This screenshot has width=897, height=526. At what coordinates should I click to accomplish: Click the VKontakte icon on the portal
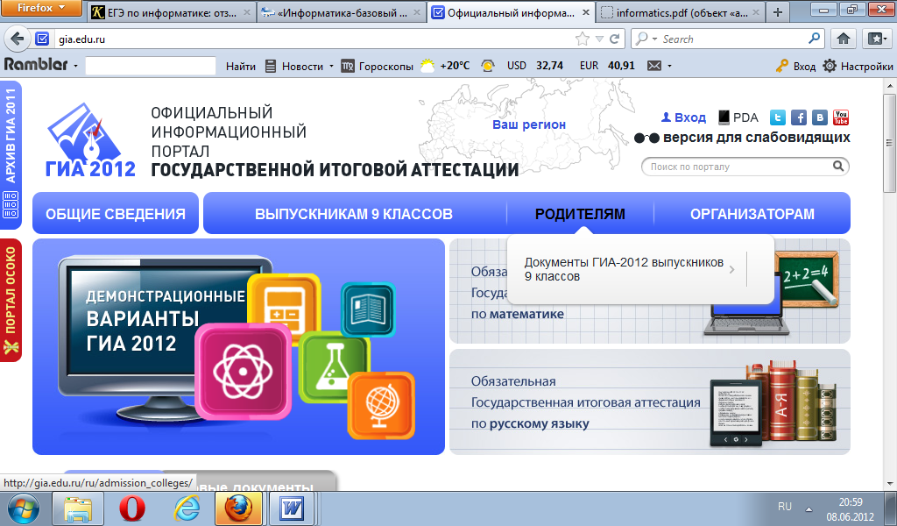820,117
